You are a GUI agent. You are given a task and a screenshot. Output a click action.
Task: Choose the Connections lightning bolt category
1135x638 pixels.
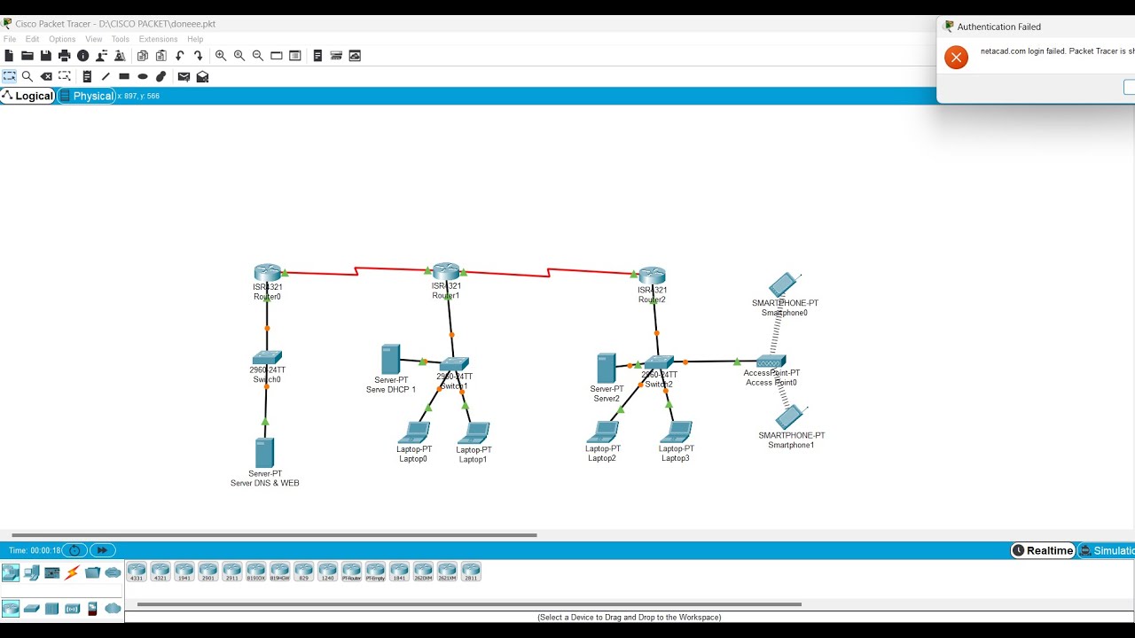point(72,572)
